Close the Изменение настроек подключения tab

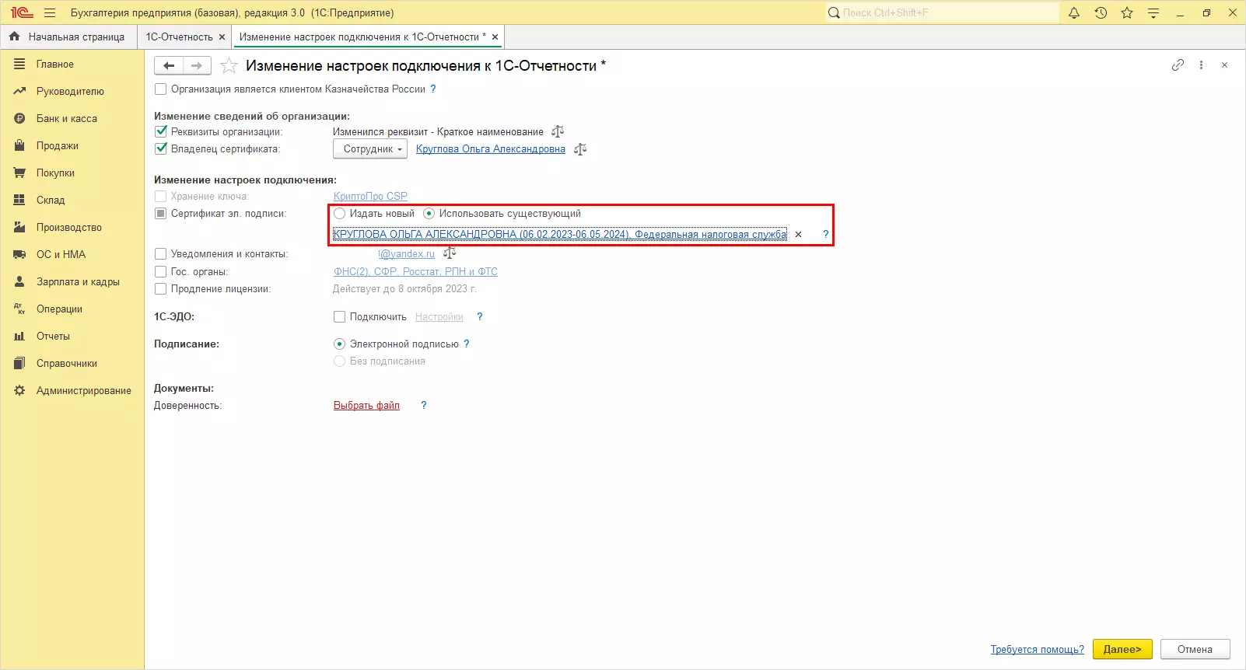[495, 37]
